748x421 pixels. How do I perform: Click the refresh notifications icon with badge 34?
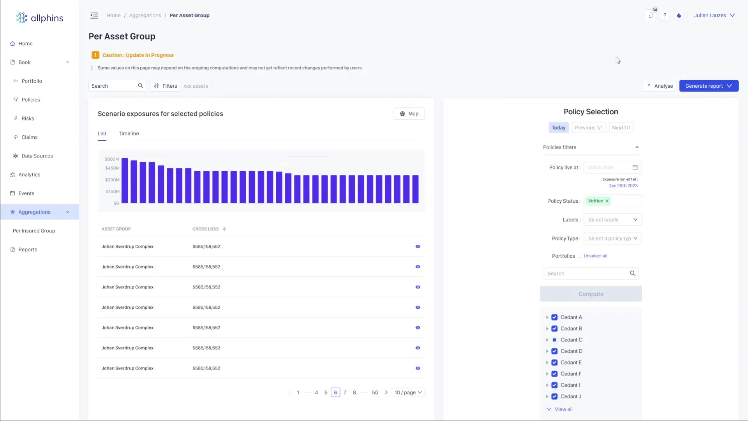(x=651, y=16)
